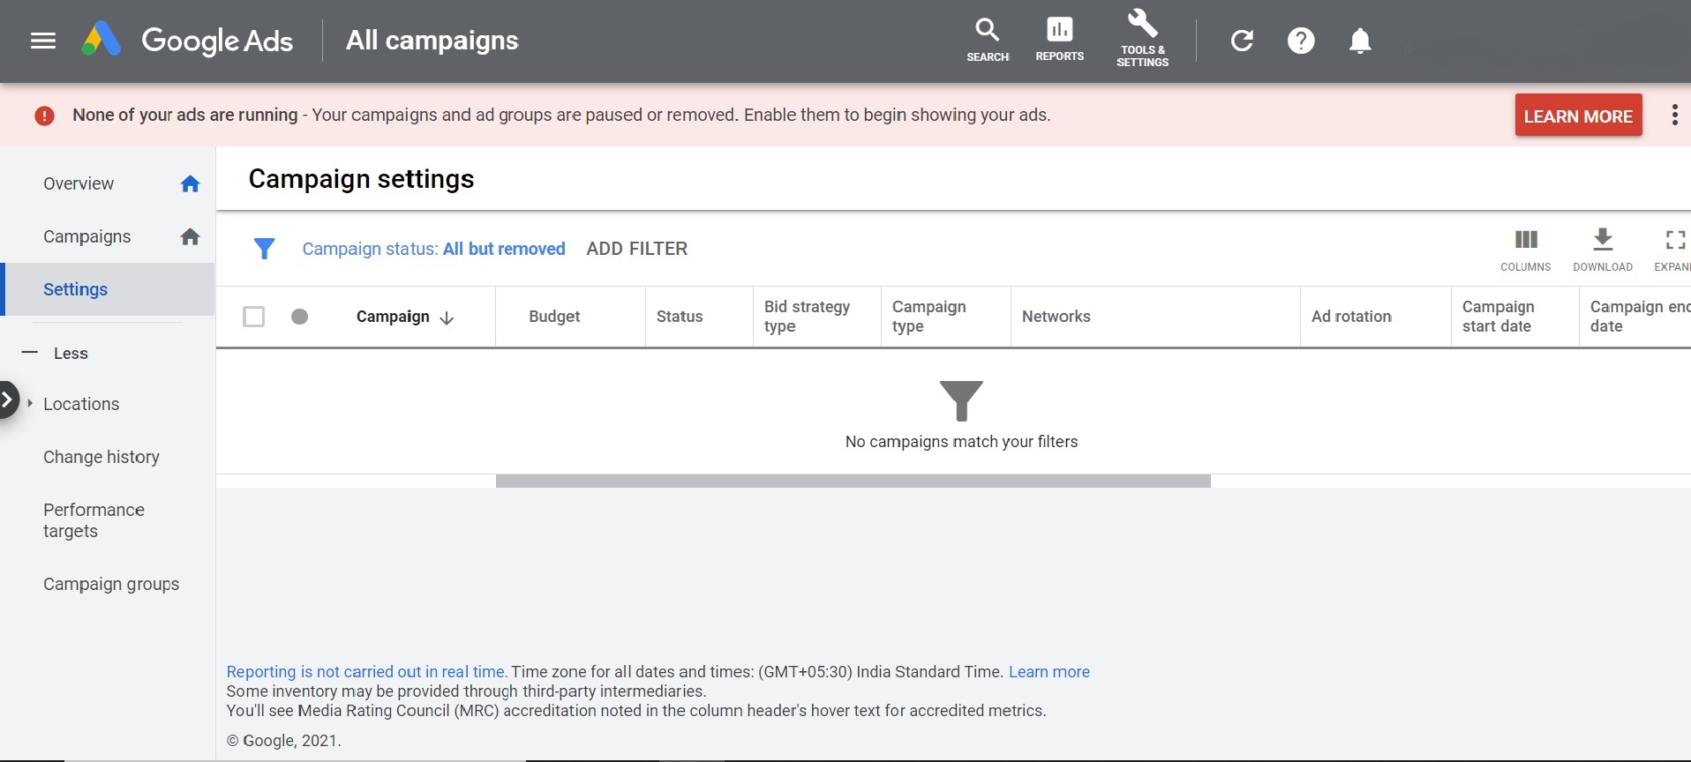The height and width of the screenshot is (762, 1691).
Task: Click the blue filter funnel icon
Action: click(264, 249)
